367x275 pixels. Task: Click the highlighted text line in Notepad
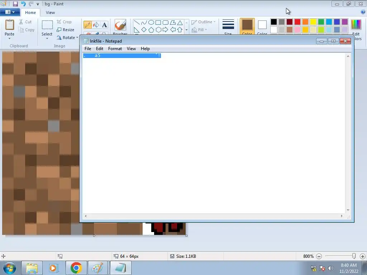coord(122,56)
